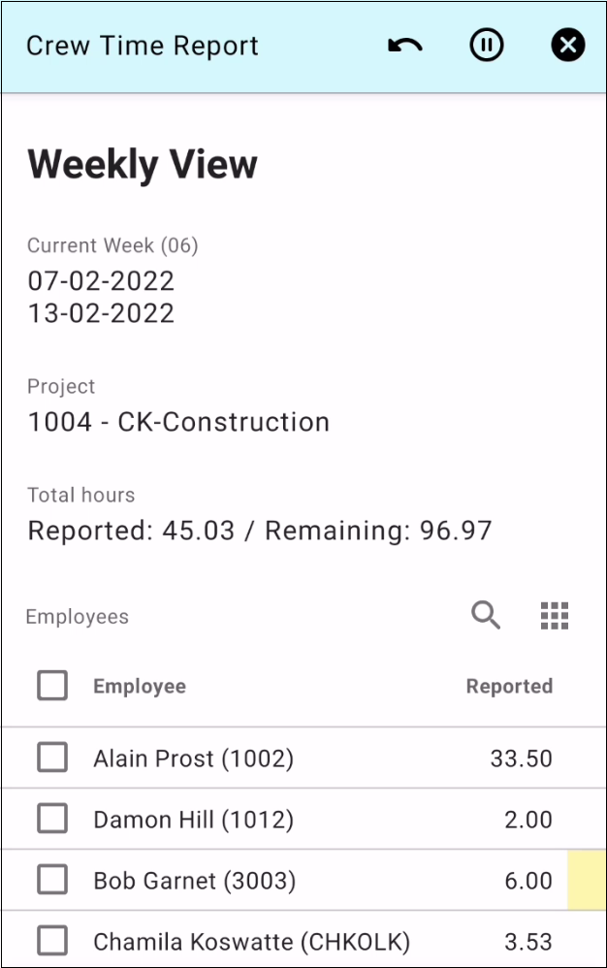The width and height of the screenshot is (607, 968).
Task: Sort by the Reported column header
Action: point(509,687)
